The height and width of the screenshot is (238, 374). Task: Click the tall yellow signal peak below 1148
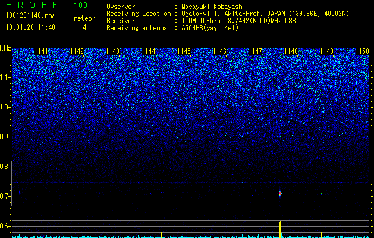[280, 230]
